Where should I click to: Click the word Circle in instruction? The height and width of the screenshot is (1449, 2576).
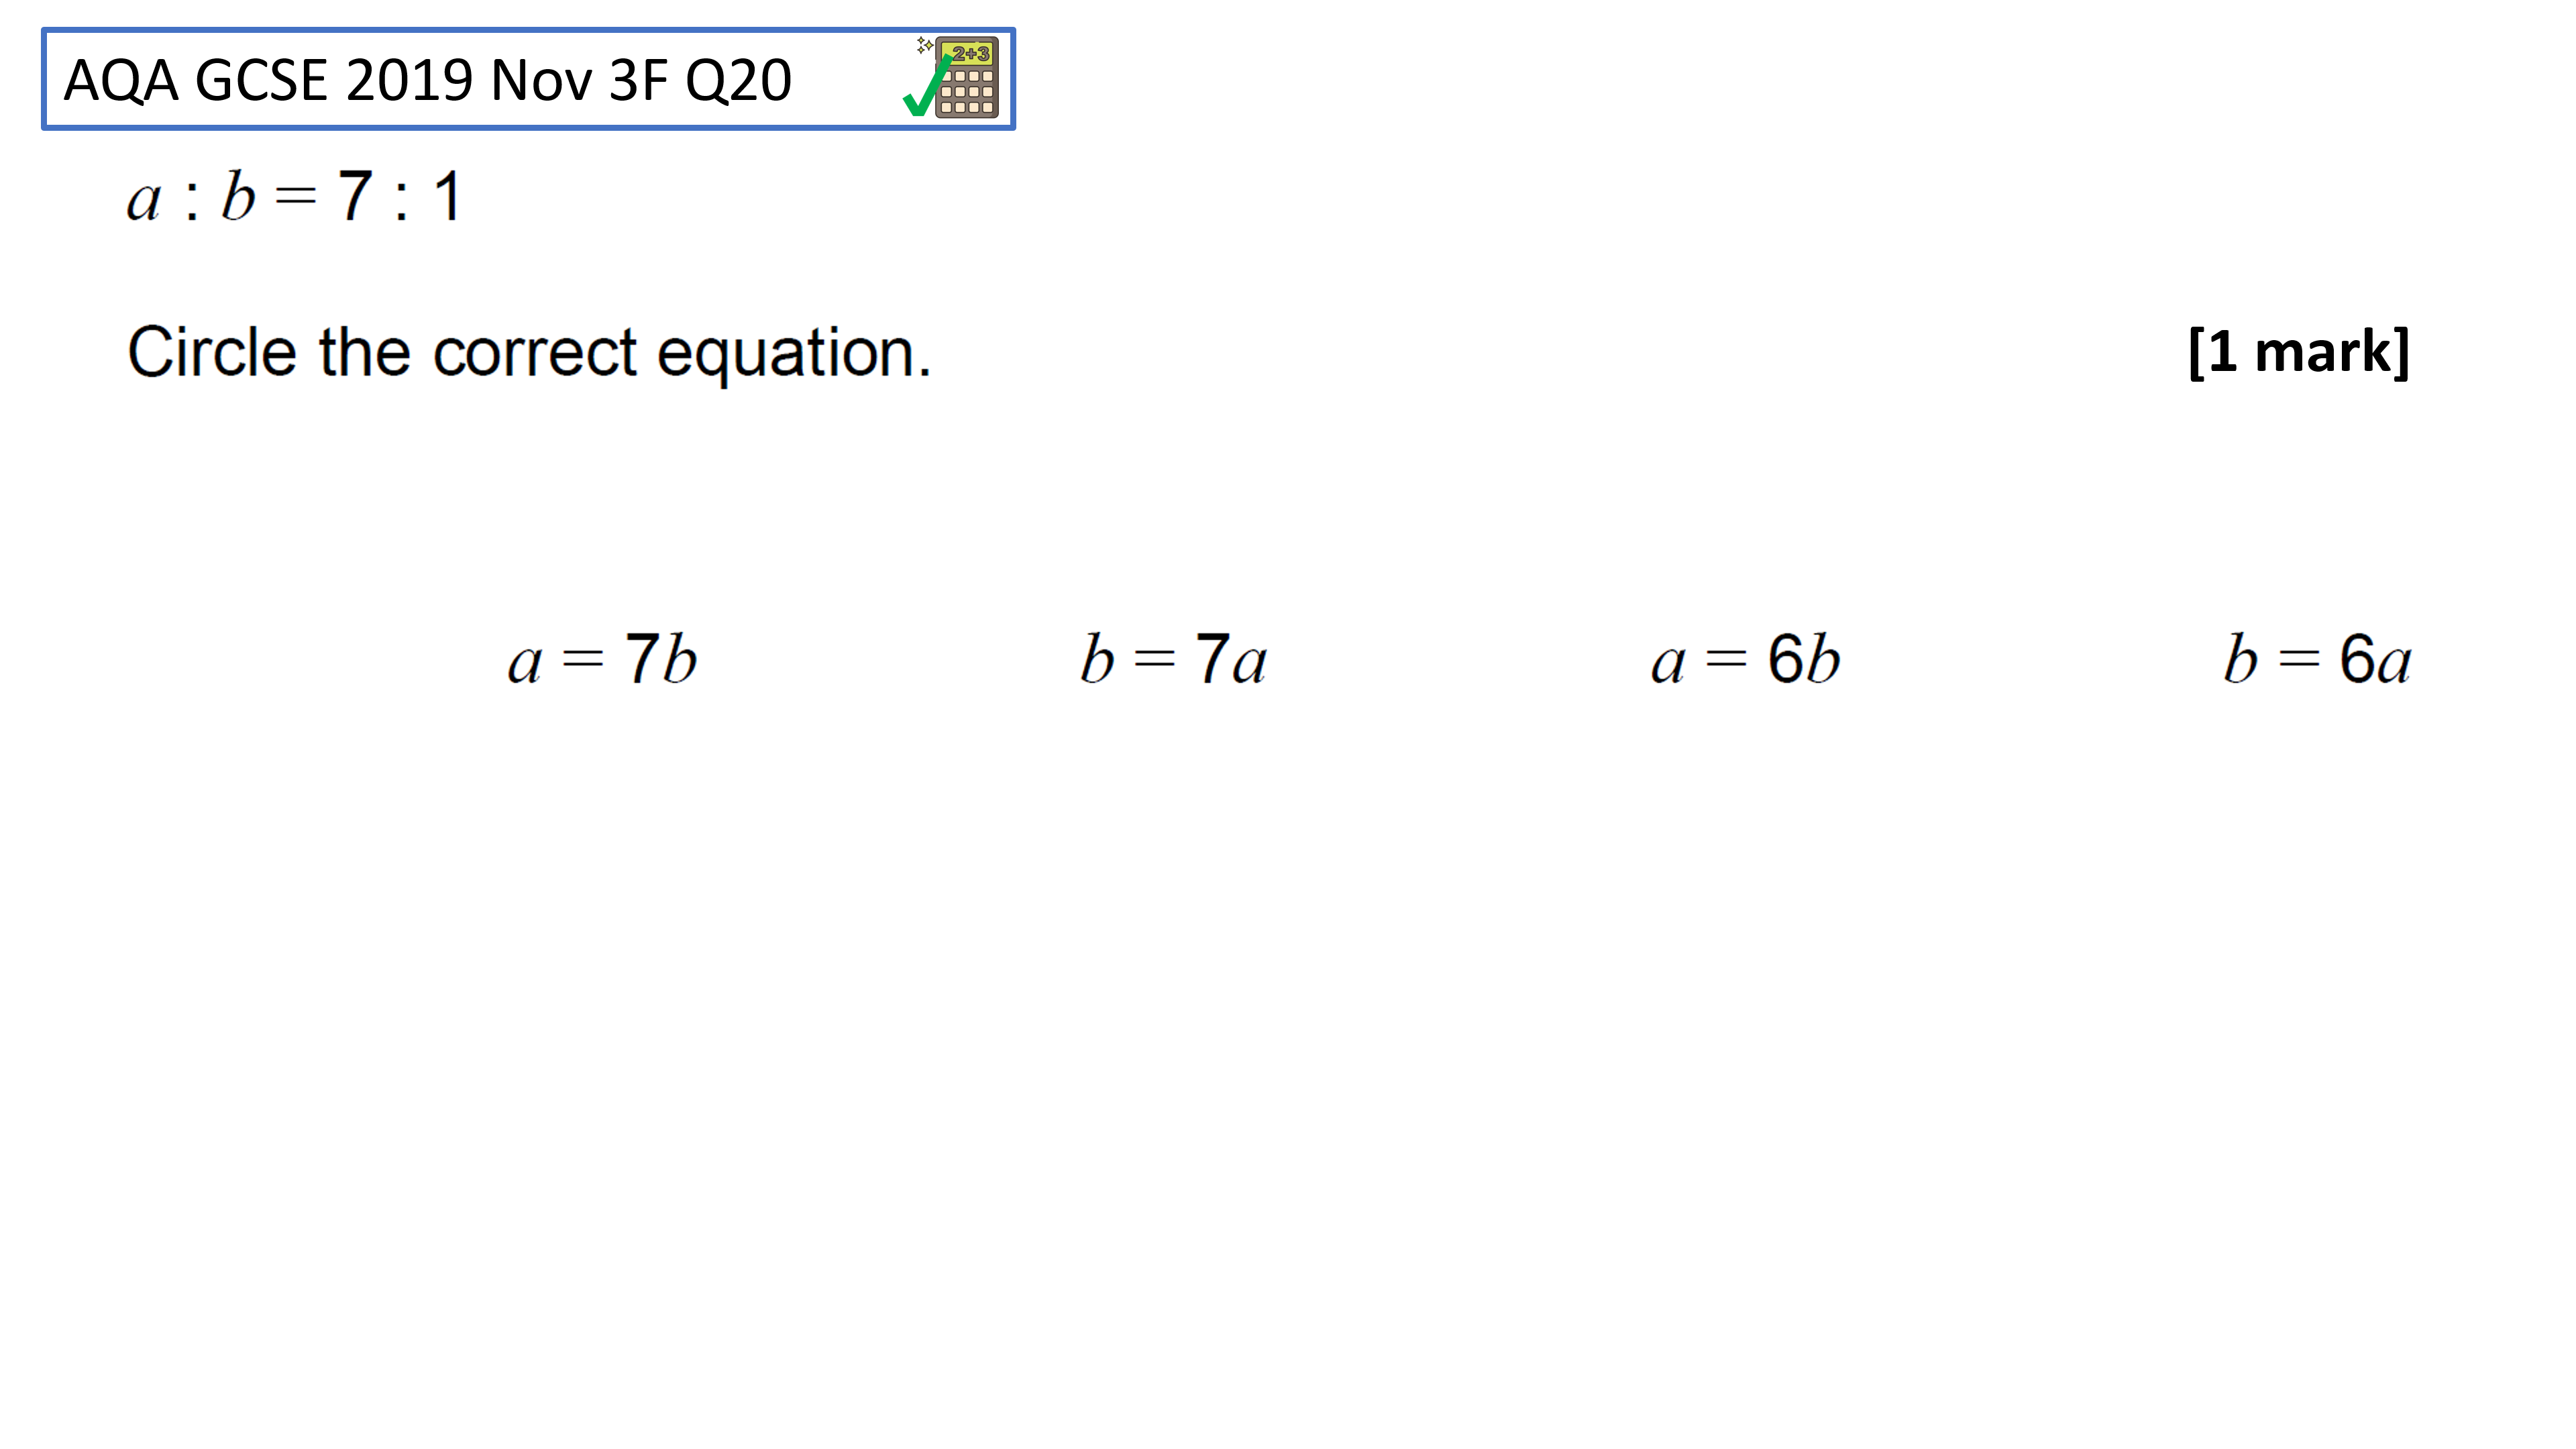point(212,352)
